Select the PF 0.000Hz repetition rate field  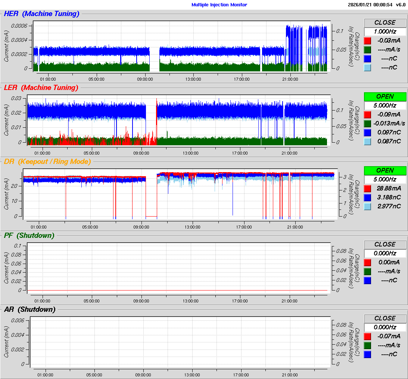click(385, 254)
